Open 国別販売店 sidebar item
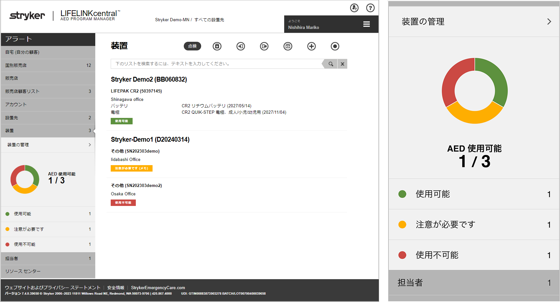Screen dimensions: 560x302 coord(48,65)
